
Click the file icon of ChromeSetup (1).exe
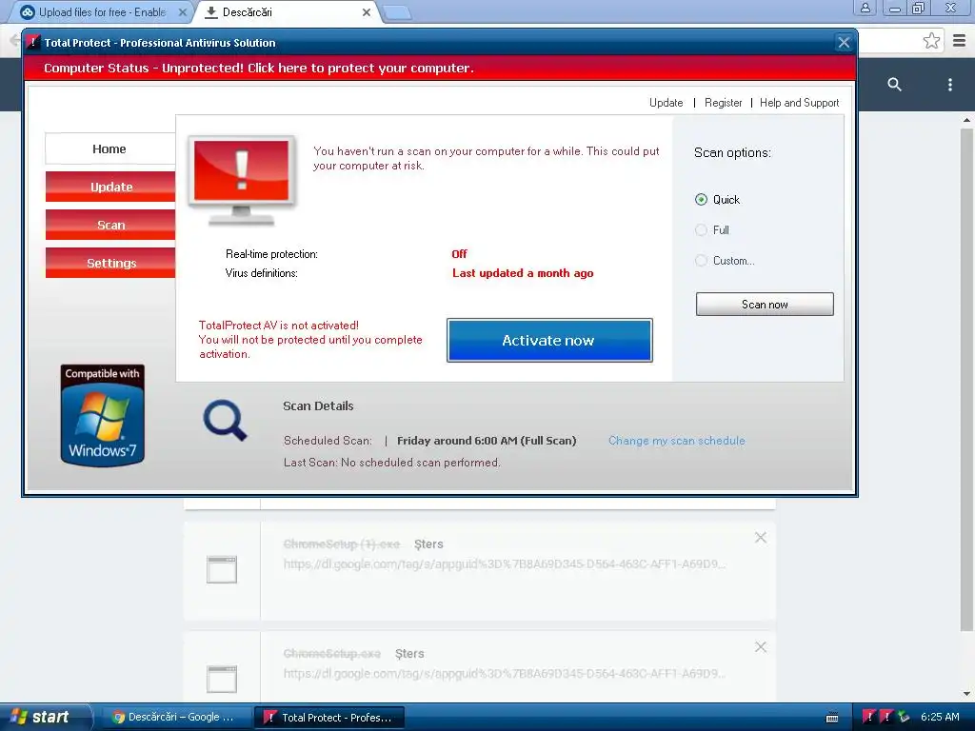pyautogui.click(x=221, y=569)
